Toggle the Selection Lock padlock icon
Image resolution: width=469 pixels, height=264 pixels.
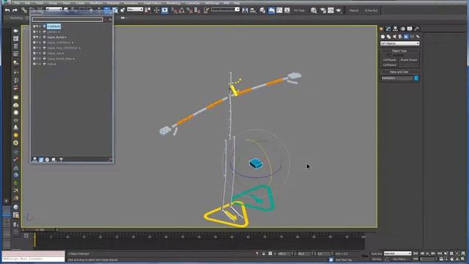(x=264, y=254)
